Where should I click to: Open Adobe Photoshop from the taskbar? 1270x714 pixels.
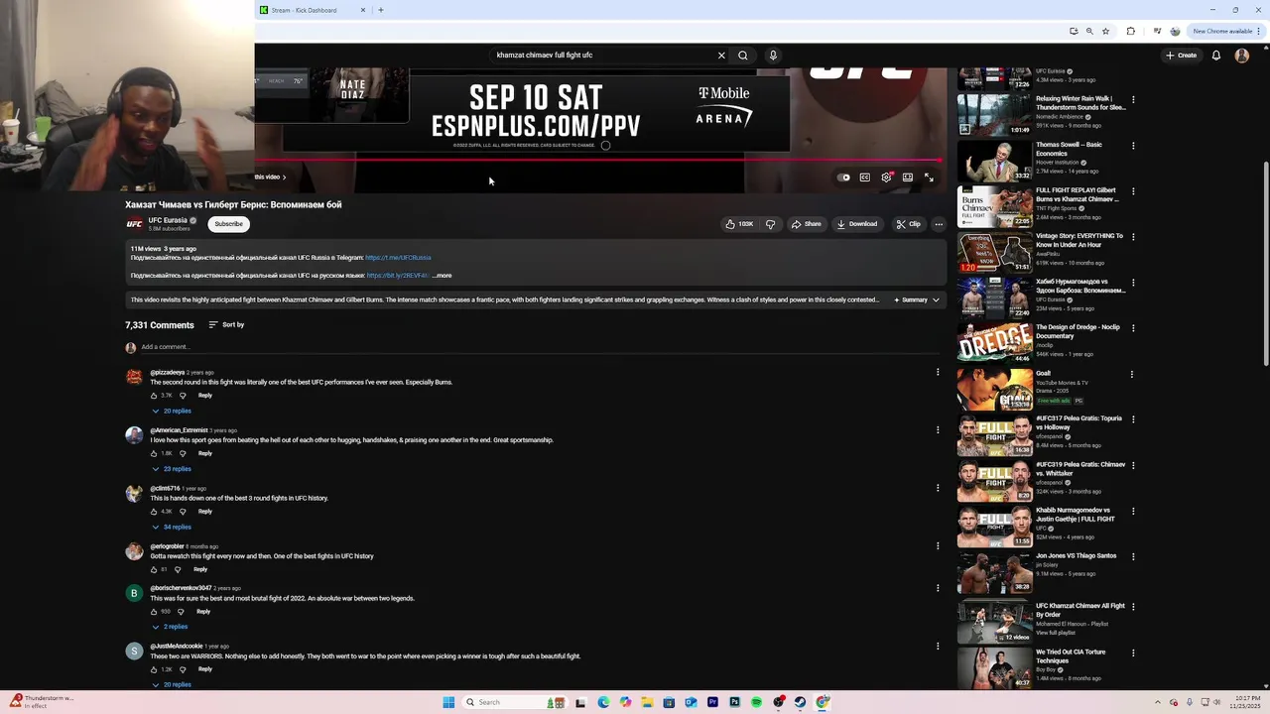[x=734, y=702]
